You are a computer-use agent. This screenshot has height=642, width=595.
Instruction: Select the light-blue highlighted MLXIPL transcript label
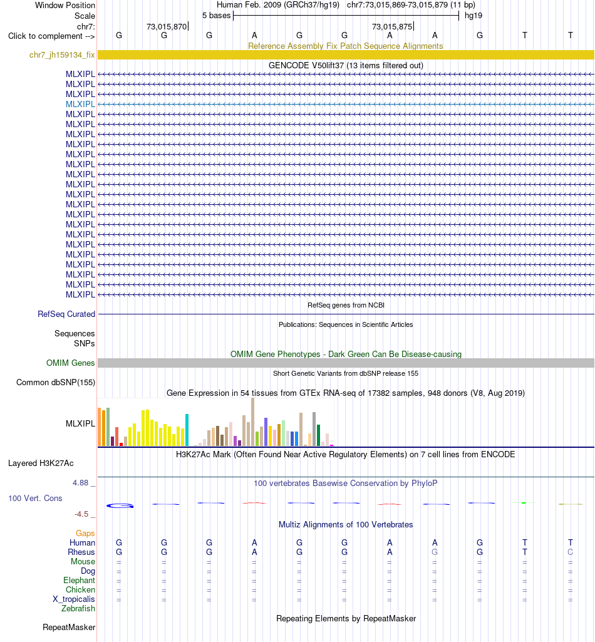(x=80, y=104)
